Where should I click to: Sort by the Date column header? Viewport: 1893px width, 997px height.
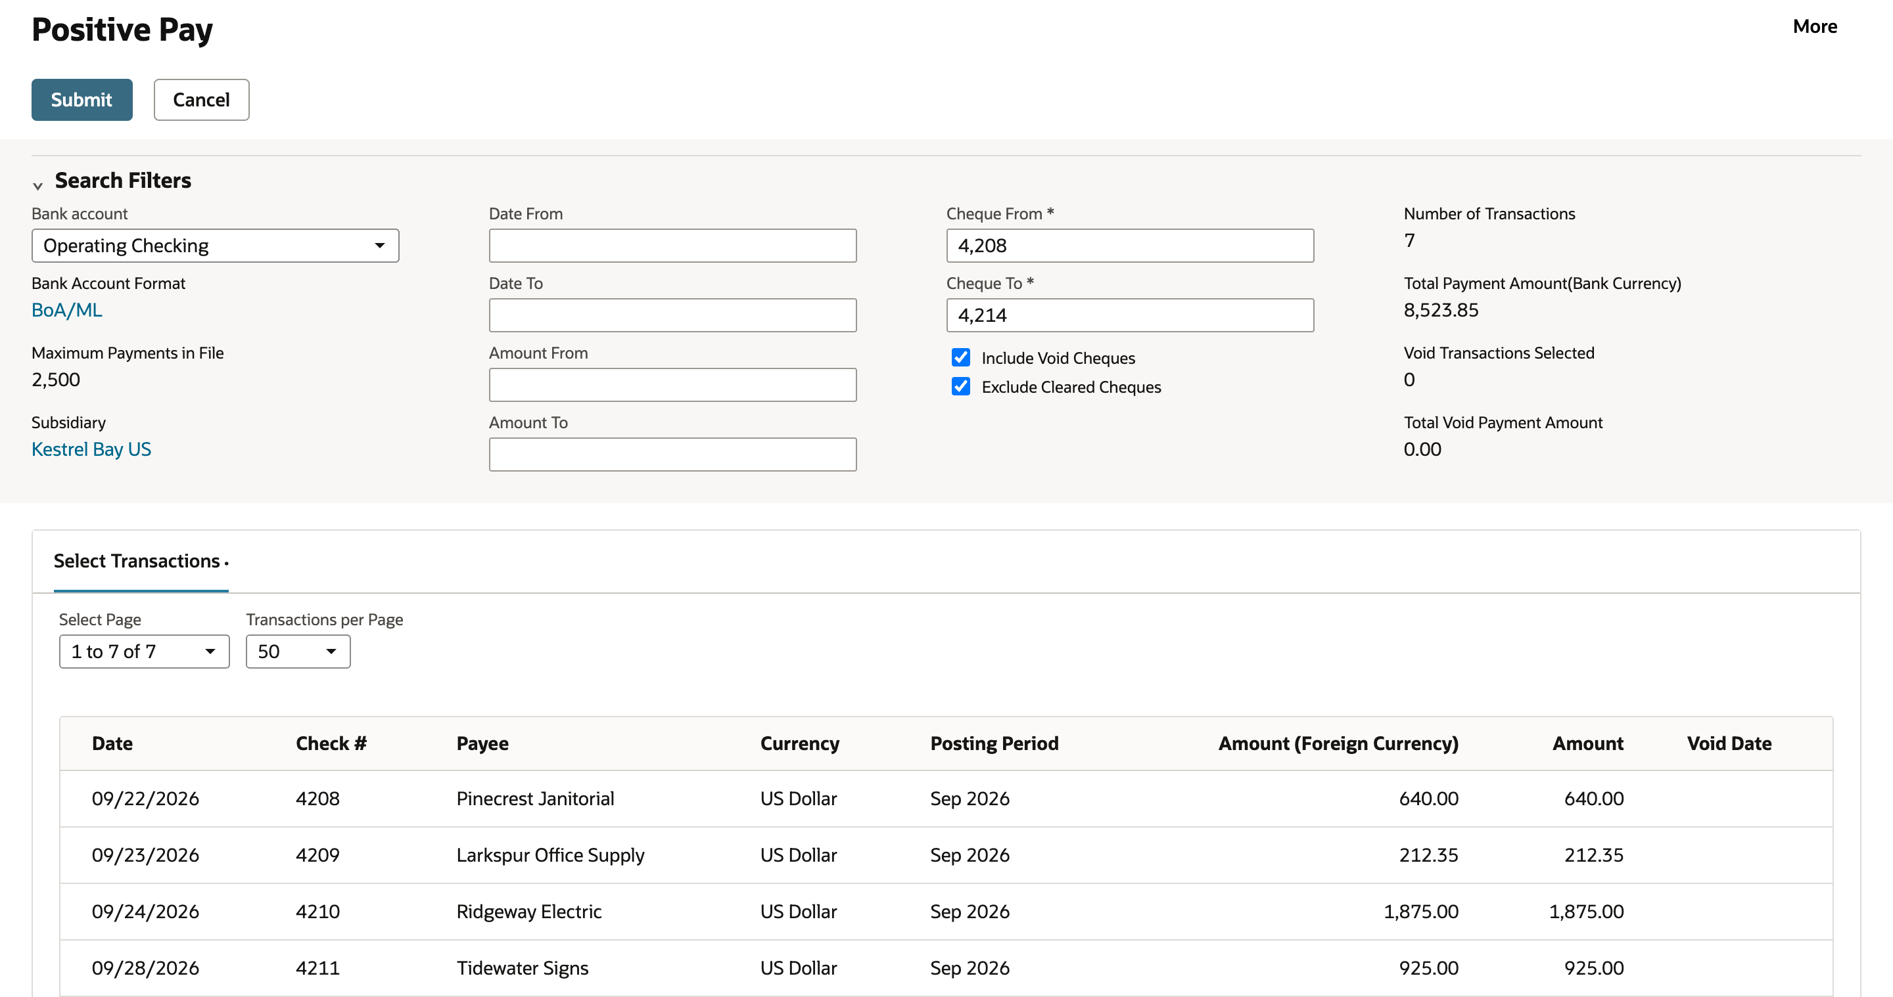112,743
